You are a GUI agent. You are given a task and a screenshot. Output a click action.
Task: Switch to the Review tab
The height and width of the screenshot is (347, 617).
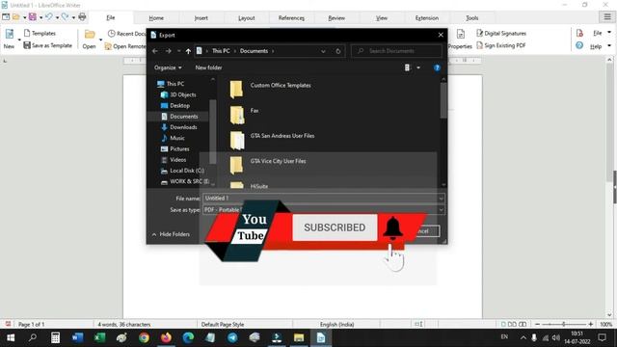click(x=336, y=18)
